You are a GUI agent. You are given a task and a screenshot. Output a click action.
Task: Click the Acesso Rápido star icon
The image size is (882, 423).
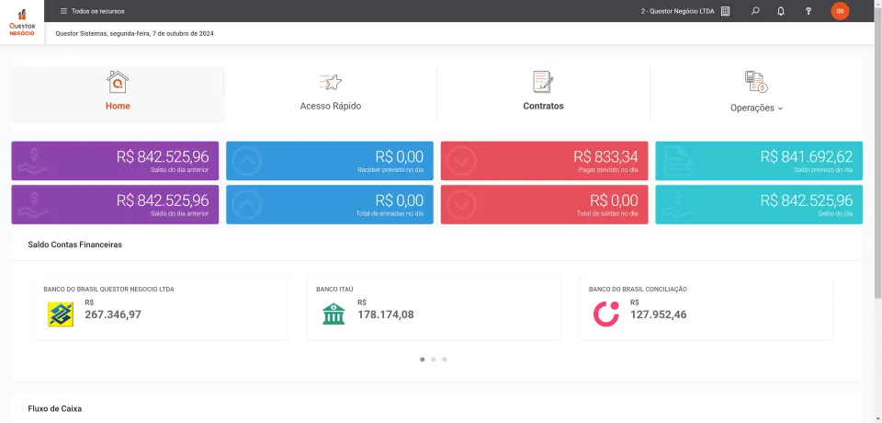coord(330,83)
